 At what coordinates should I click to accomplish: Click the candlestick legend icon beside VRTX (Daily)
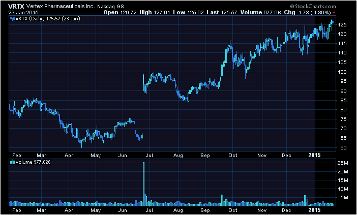(x=13, y=19)
